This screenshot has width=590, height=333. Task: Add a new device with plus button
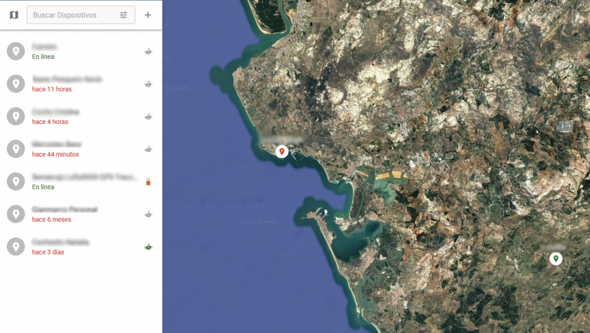pos(148,15)
